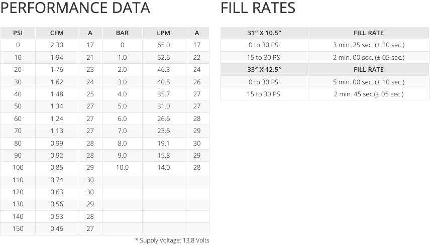Image resolution: width=433 pixels, height=247 pixels.
Task: Select the 150 PSI row cell
Action: click(x=18, y=229)
